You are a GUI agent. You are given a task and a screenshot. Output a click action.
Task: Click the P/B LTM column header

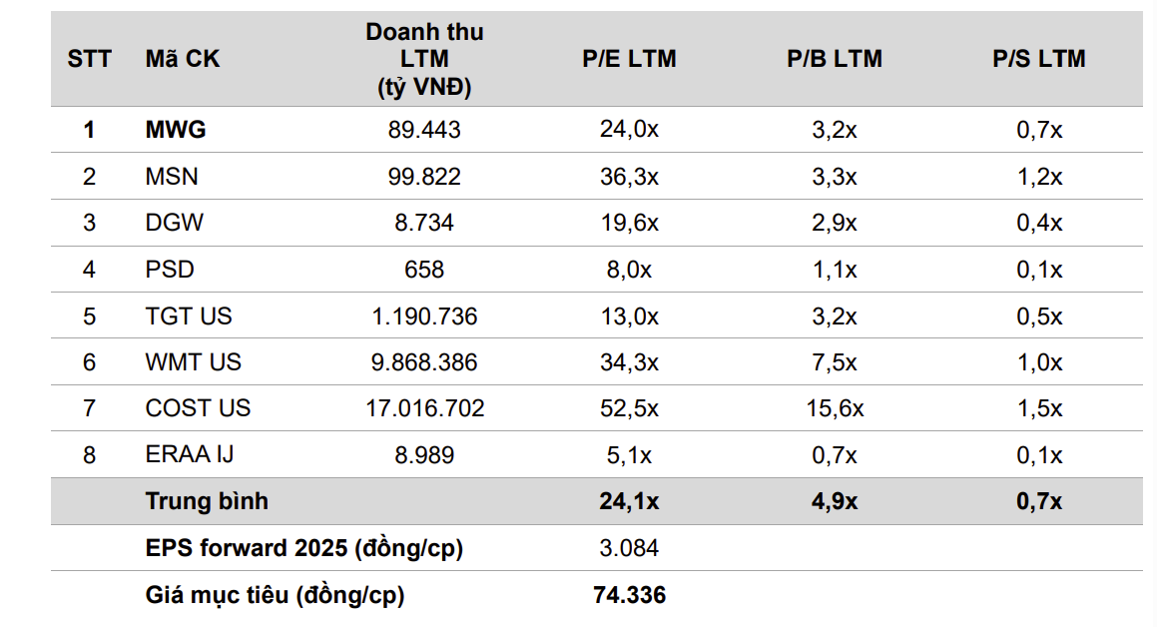(x=835, y=59)
